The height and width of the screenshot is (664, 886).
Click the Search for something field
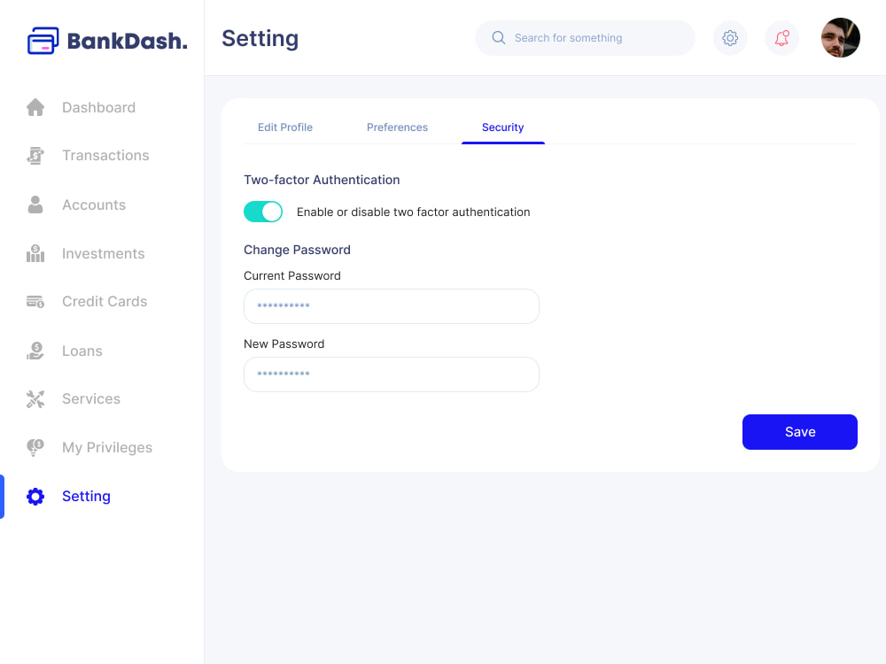[x=585, y=38]
